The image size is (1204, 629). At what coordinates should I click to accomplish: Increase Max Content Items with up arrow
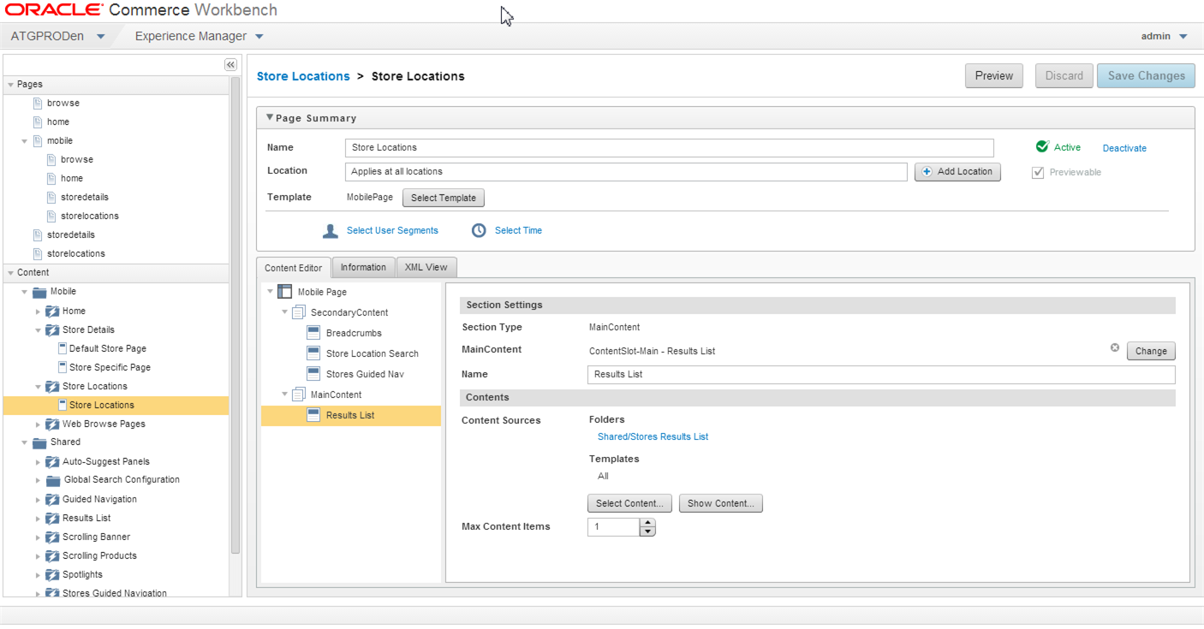(648, 523)
